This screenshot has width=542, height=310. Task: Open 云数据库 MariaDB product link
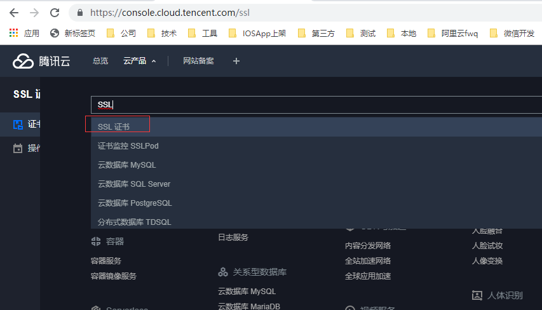point(249,306)
